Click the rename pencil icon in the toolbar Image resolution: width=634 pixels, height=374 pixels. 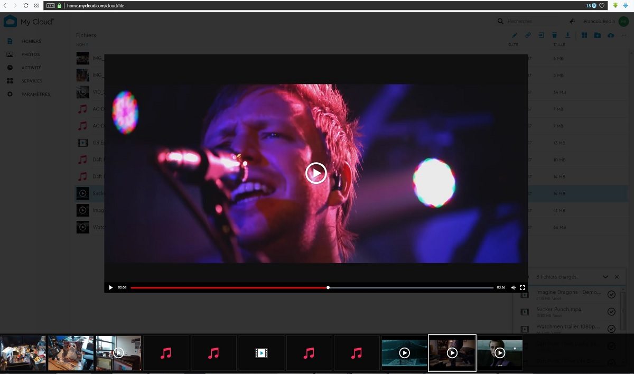point(515,35)
